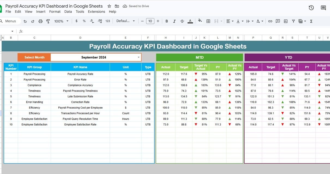Increase font size with plus button
This screenshot has height=174, width=330.
coord(158,21)
